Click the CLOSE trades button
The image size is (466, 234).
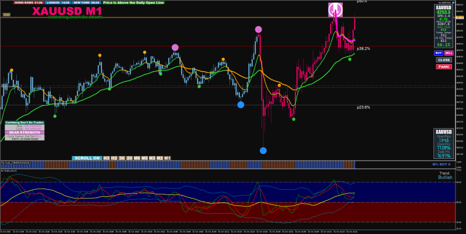(x=444, y=60)
